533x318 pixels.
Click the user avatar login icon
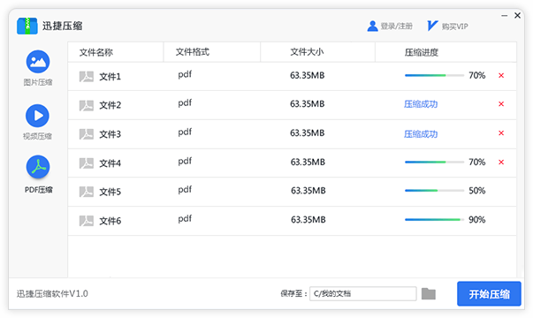point(372,26)
